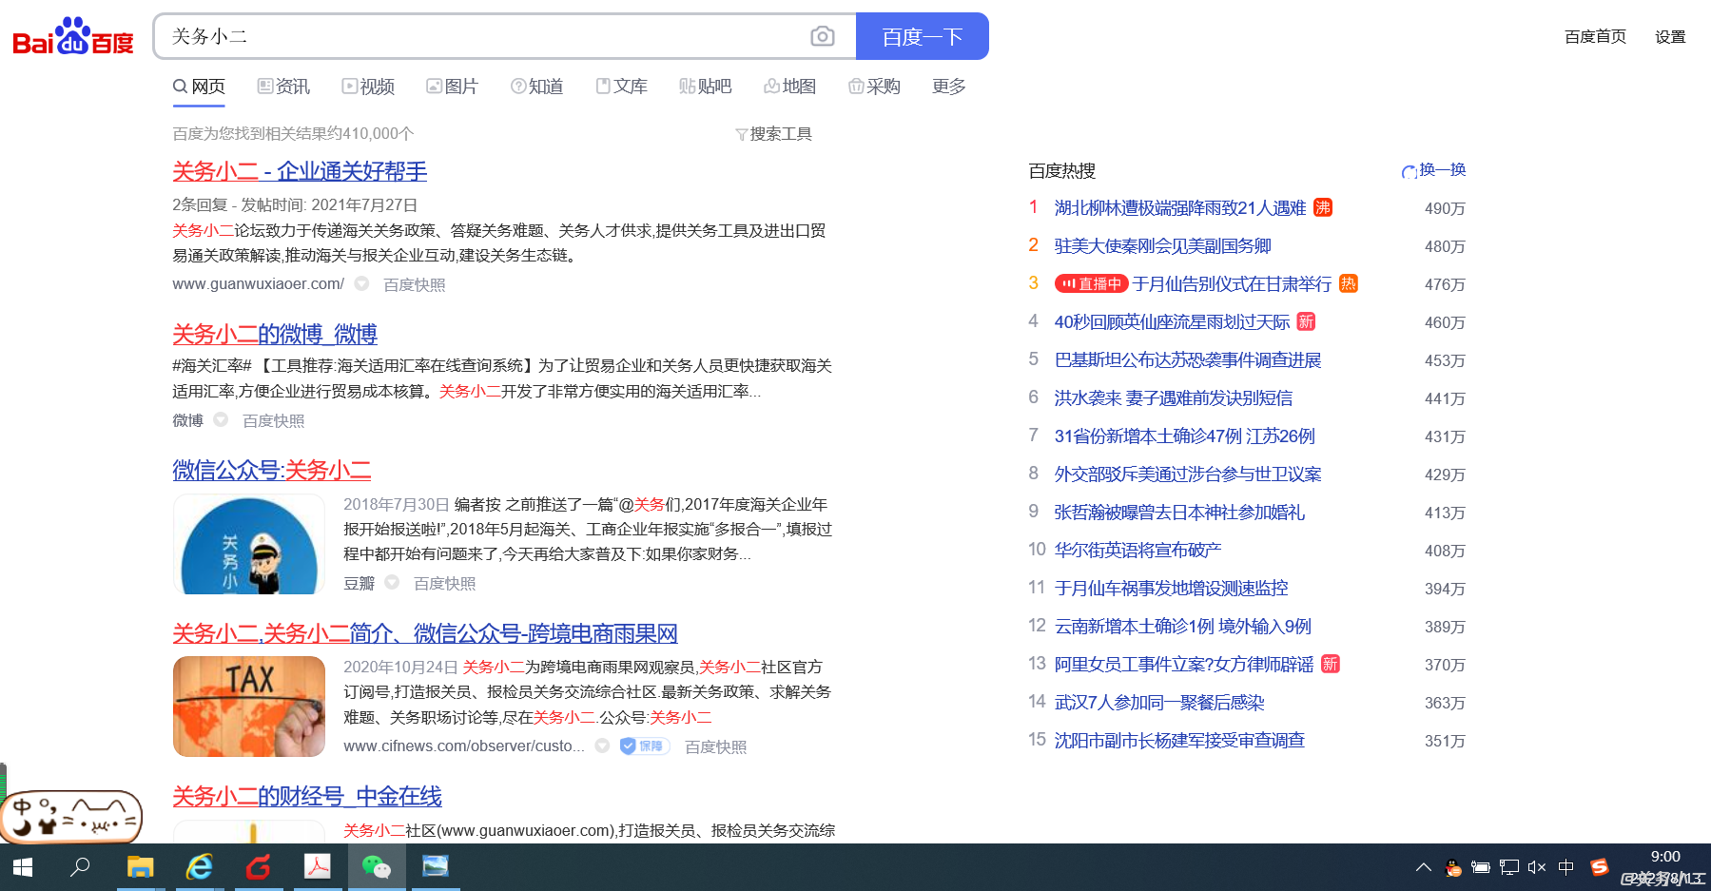Expand arrow next to cifnews.com URL
Viewport: 1711px width, 891px height.
point(602,746)
